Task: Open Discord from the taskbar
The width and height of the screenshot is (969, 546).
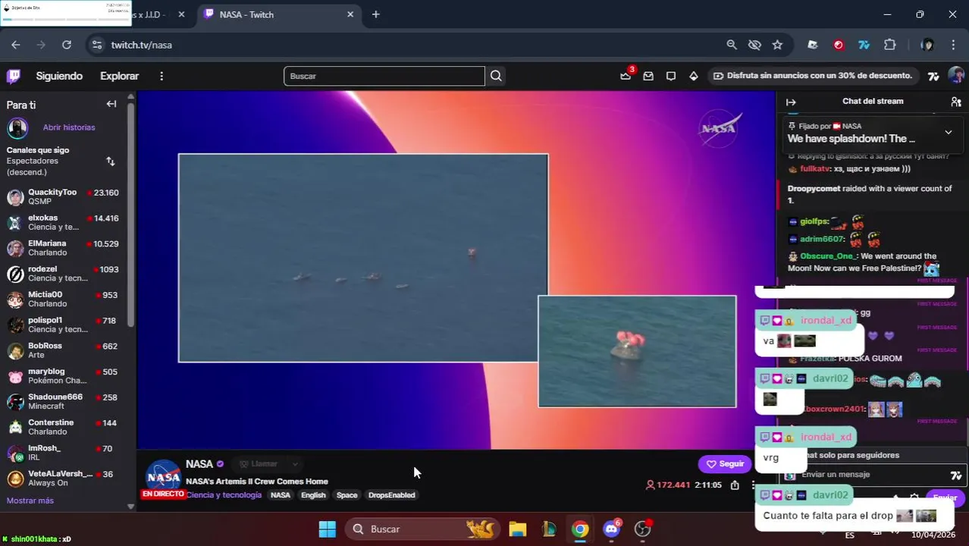Action: 611,529
